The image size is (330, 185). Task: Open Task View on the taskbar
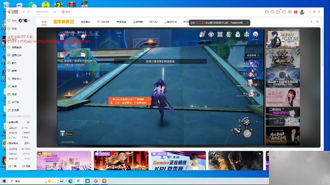(61, 181)
